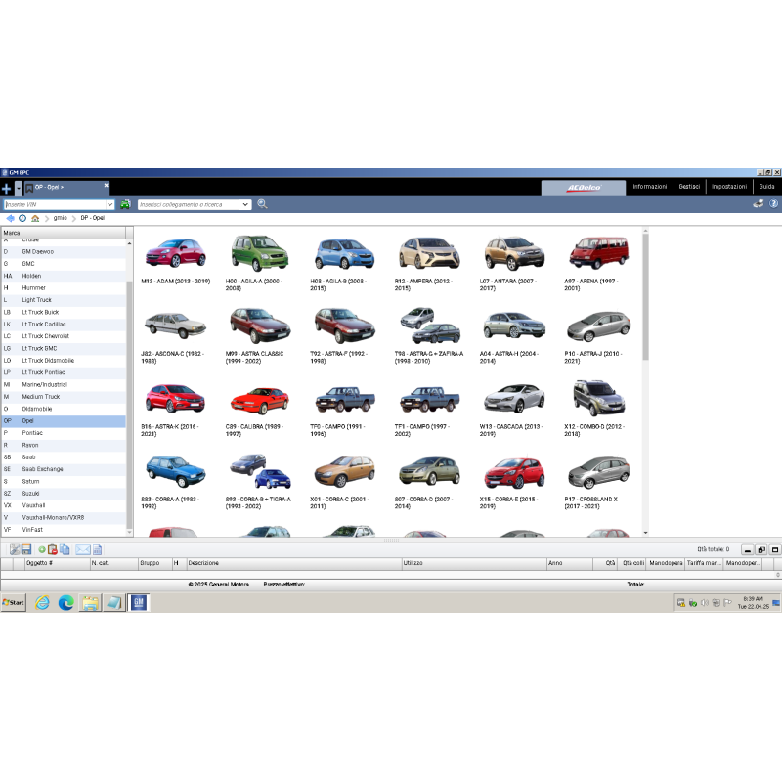
Task: Open Microsoft Edge from the taskbar
Action: 65,603
